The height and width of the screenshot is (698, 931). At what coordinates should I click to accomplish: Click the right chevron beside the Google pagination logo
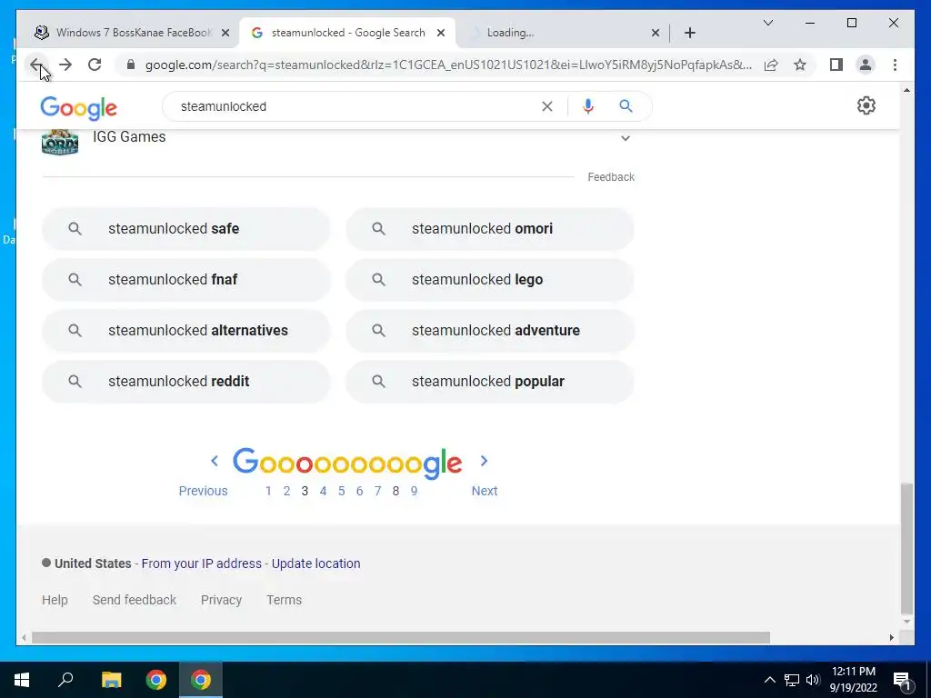tap(484, 461)
